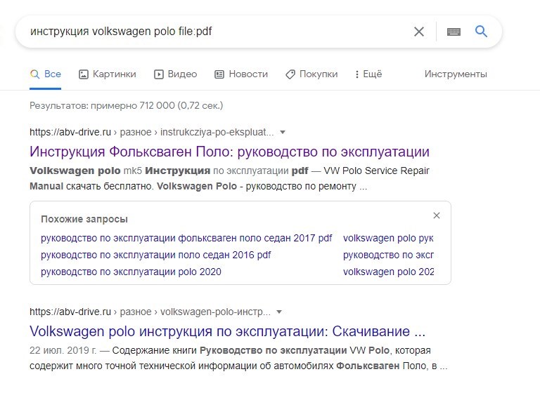This screenshot has height=393, width=540.
Task: Click first result's https://abv-drive.ru breadcrumb URL
Action: tap(70, 132)
